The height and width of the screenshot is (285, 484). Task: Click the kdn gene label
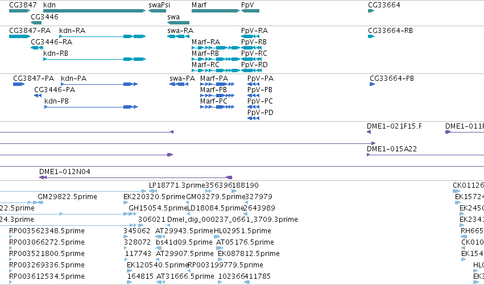[x=49, y=5]
